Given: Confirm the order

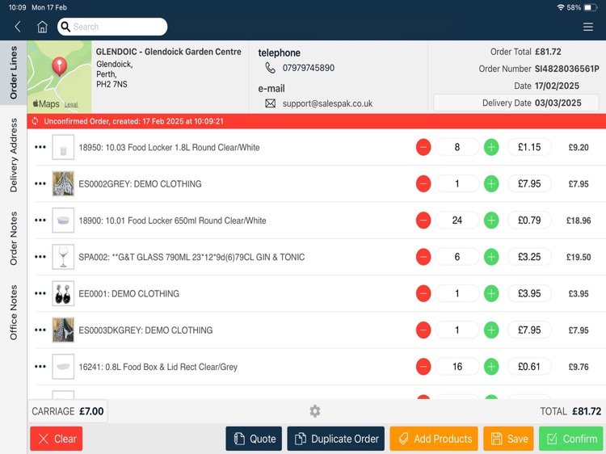Looking at the screenshot, I should point(572,439).
